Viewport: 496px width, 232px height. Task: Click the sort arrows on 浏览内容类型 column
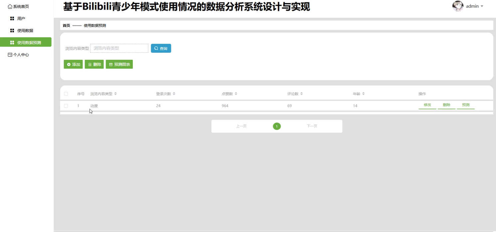(x=115, y=94)
